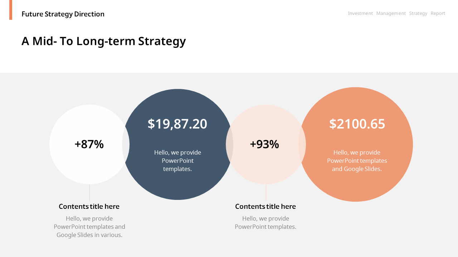Viewport: 458px width, 257px height.
Task: Click the connector line beneath the pink circle
Action: (266, 193)
